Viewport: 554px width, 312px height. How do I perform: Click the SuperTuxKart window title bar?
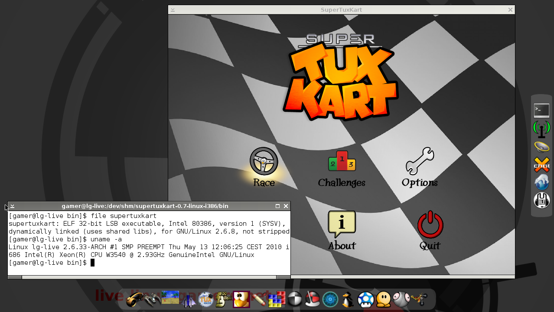341,10
